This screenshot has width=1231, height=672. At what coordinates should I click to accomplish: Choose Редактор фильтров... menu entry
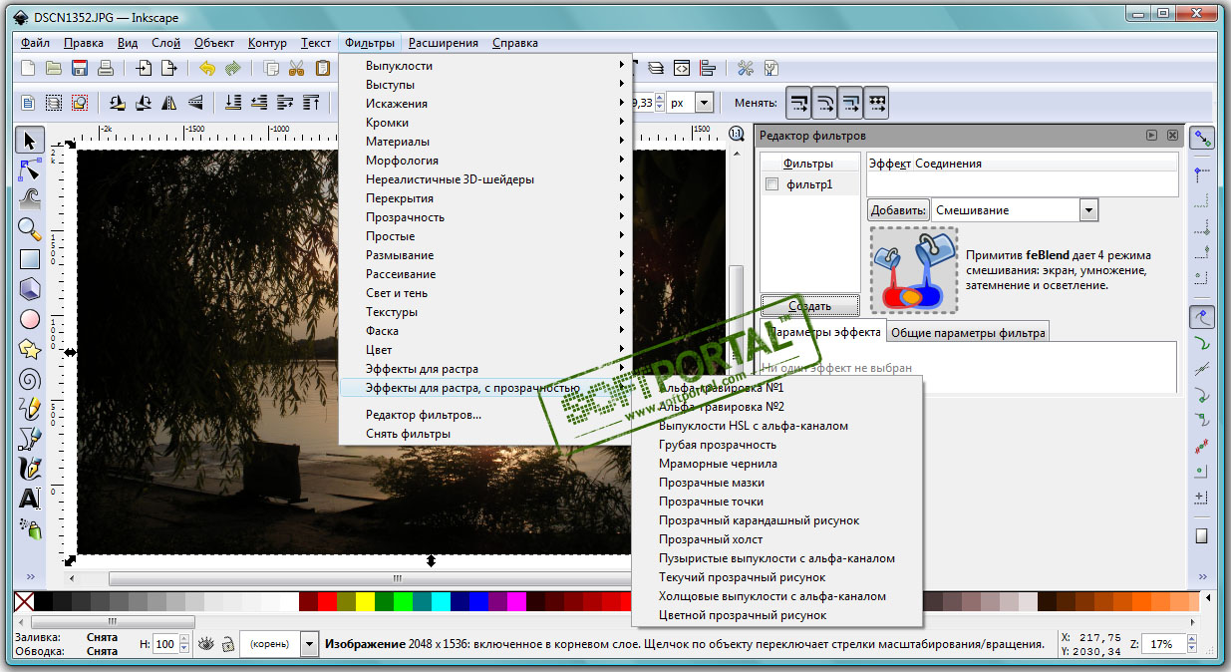pos(485,415)
